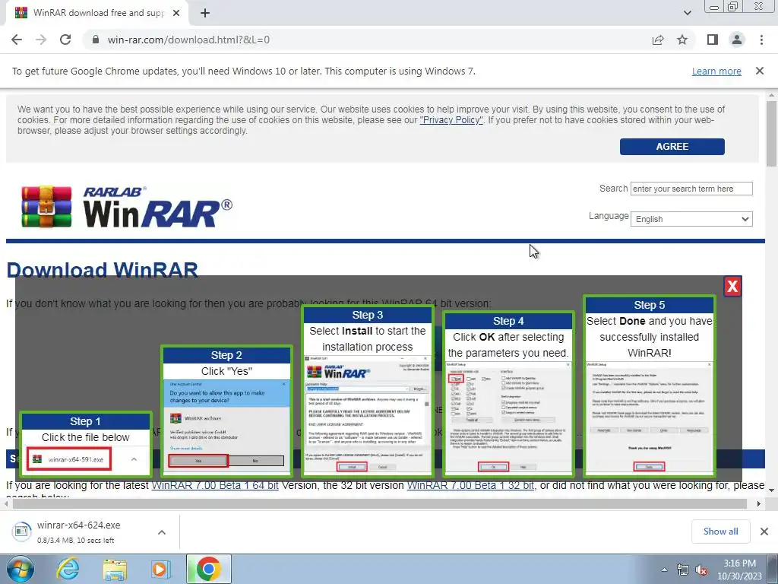Click the Download WinRAR heading
778x584 pixels.
click(x=103, y=270)
